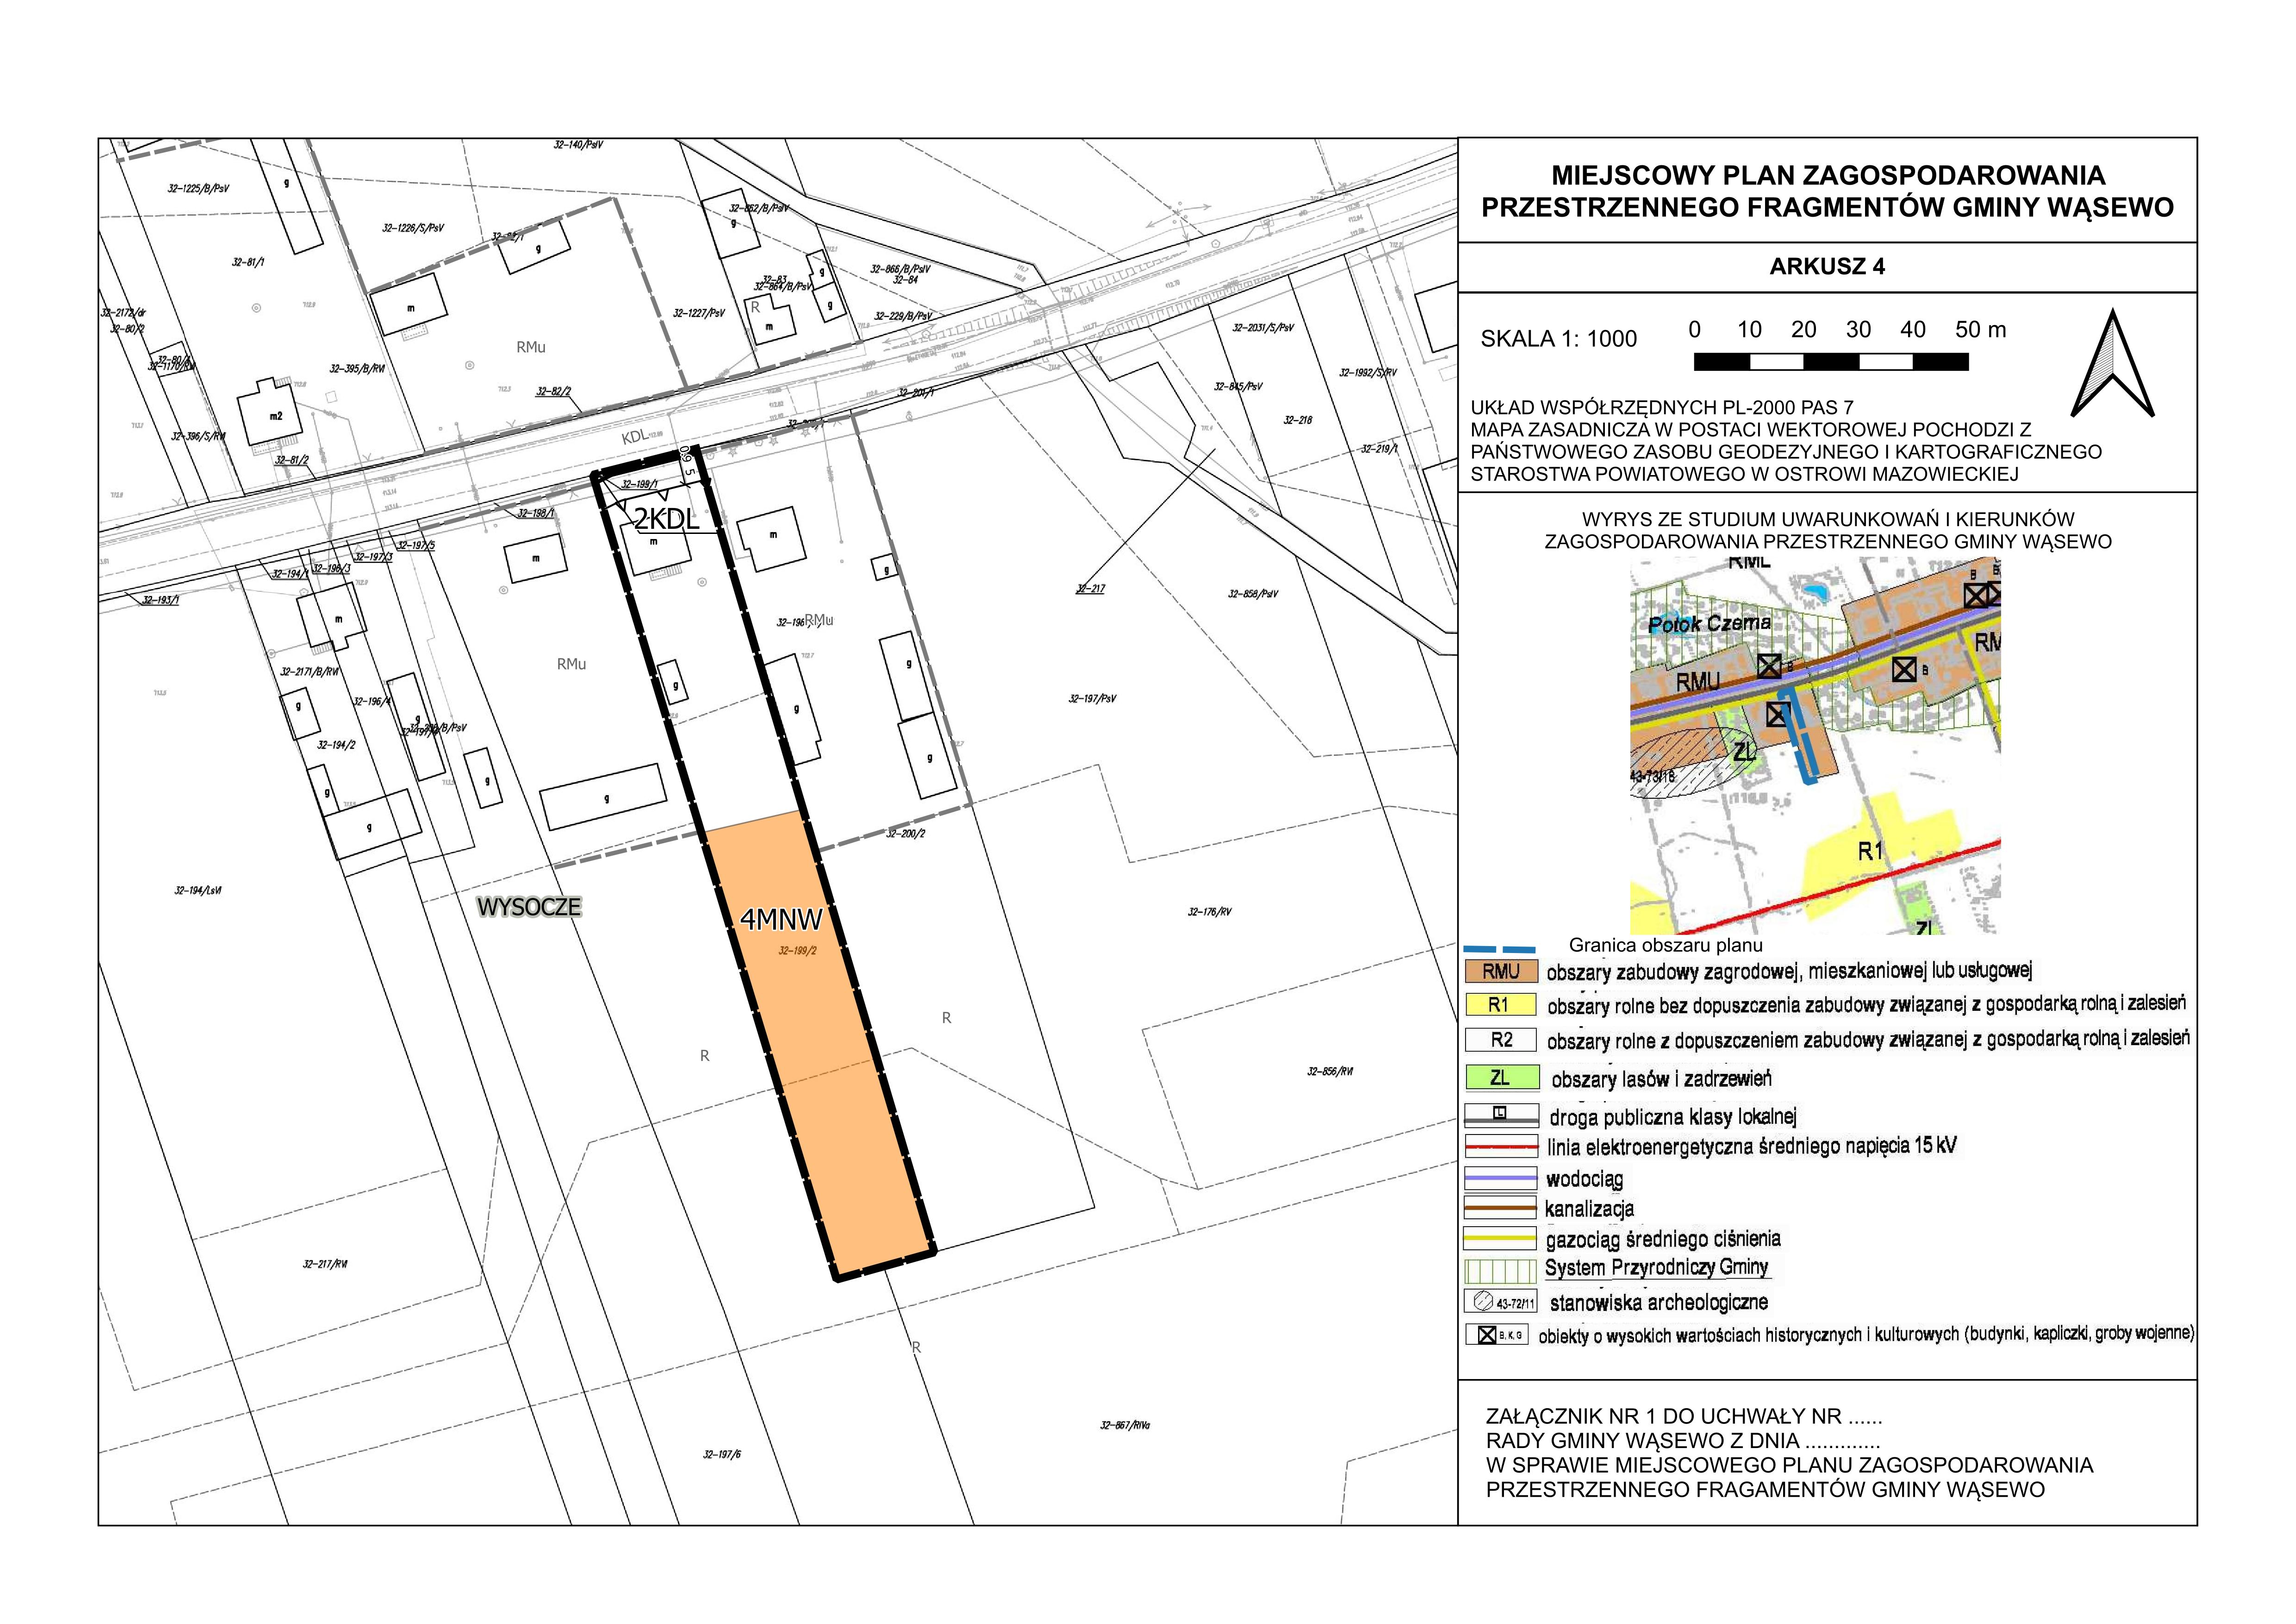
Task: Click the WYSOCZE place name label
Action: [x=529, y=907]
